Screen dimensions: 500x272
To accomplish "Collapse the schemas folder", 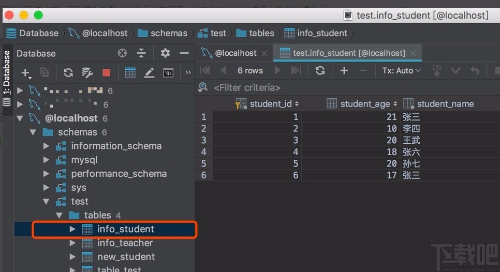I will point(33,132).
